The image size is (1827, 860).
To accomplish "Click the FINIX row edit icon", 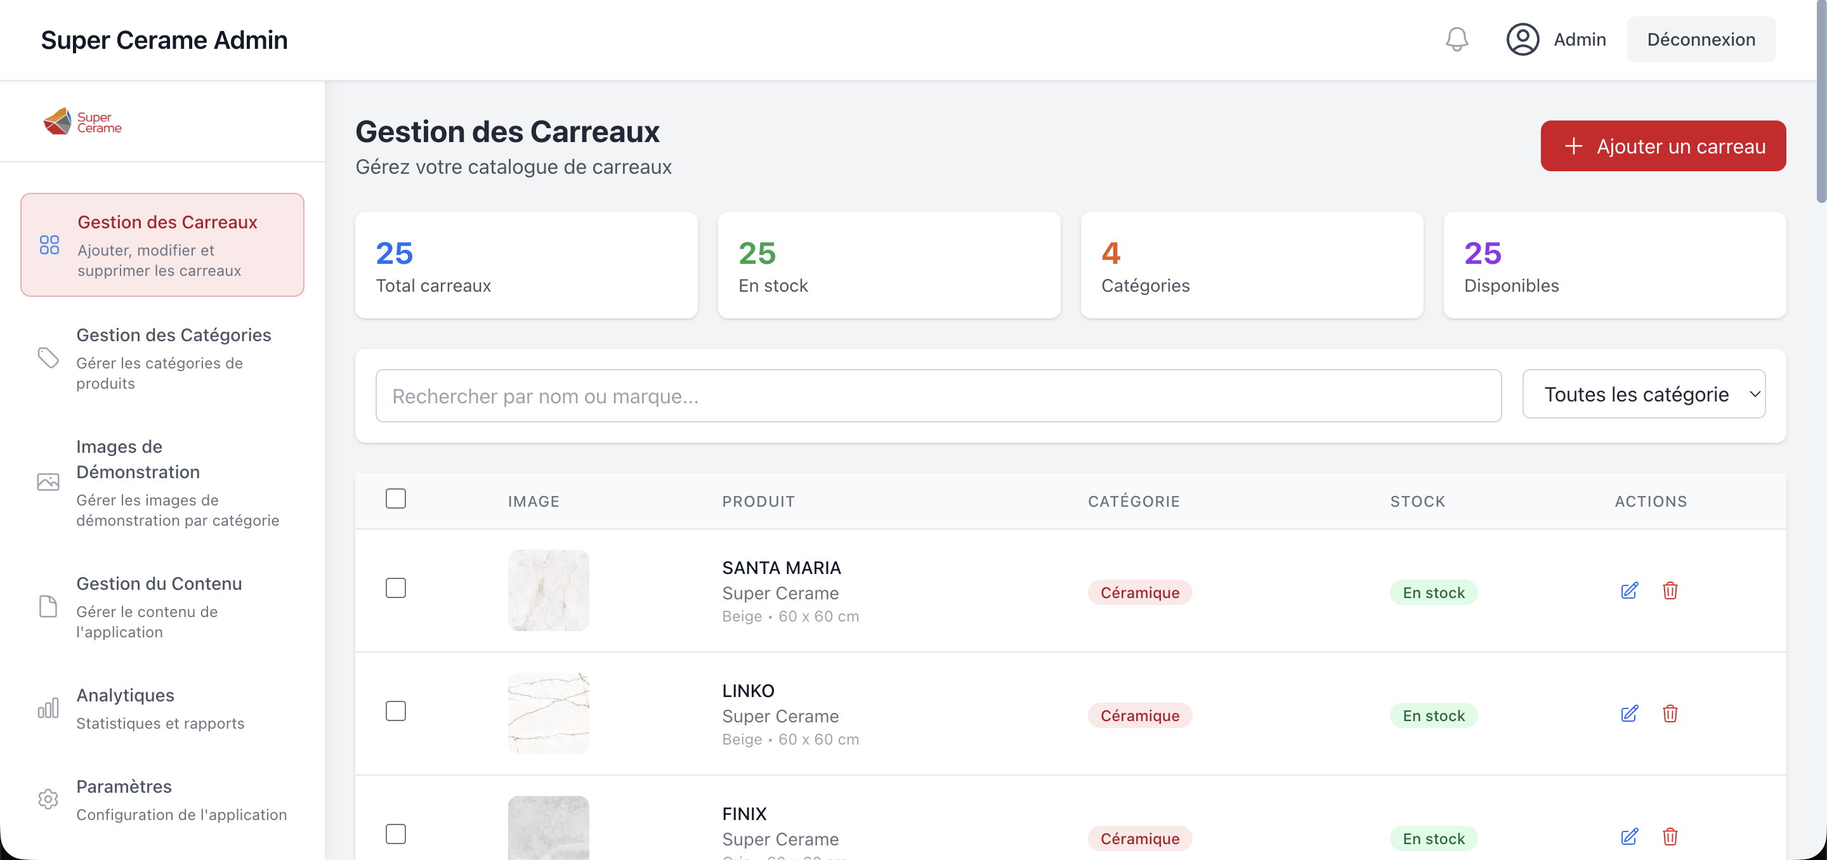I will [x=1629, y=837].
